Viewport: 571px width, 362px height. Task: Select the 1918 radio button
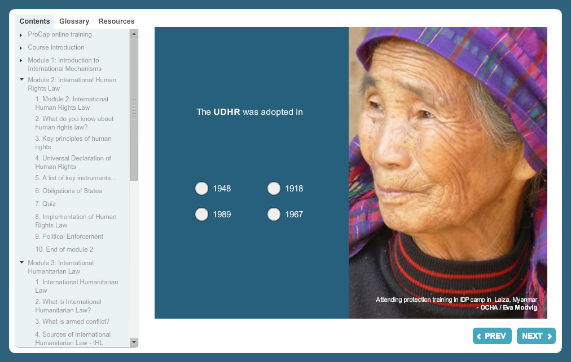pyautogui.click(x=274, y=188)
